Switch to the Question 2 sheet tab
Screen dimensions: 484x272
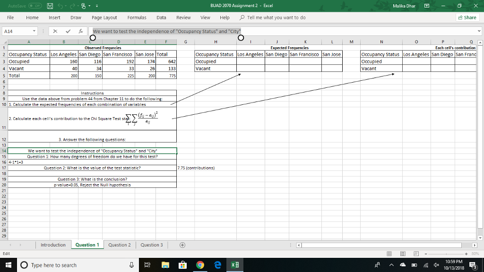pos(119,245)
